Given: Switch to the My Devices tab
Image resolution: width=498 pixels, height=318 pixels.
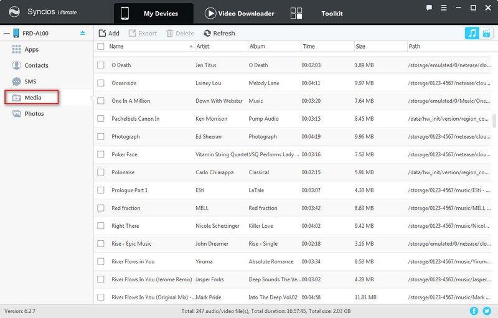Looking at the screenshot, I should (154, 13).
